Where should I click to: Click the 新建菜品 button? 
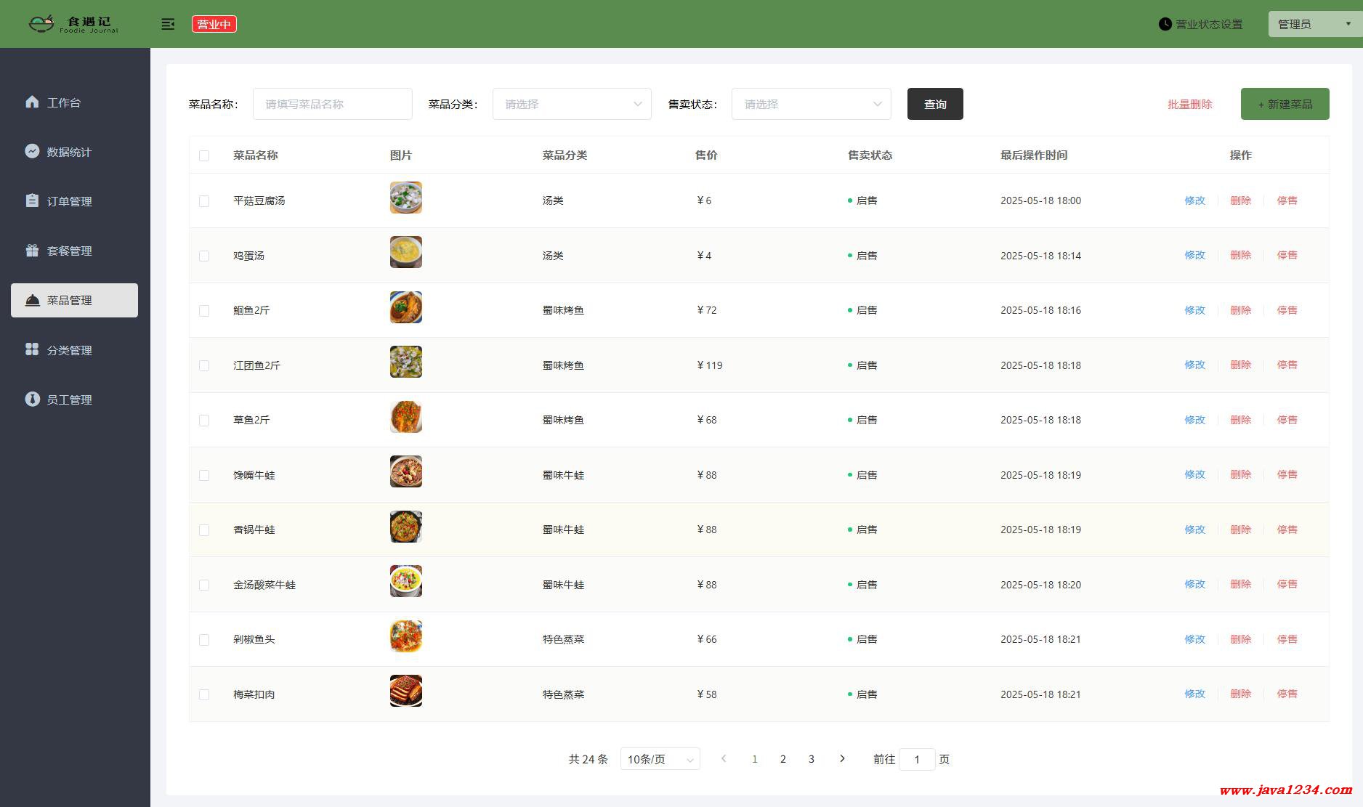1285,104
